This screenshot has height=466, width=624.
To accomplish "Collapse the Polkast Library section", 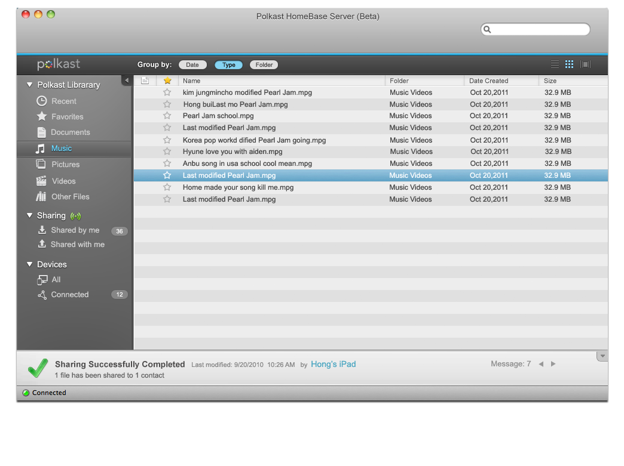I will click(30, 85).
